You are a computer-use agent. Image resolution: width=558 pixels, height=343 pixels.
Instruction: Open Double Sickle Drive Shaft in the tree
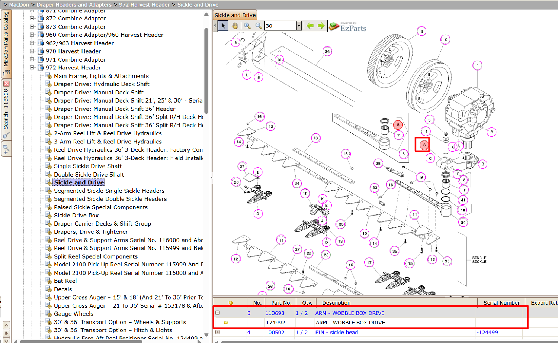point(89,175)
